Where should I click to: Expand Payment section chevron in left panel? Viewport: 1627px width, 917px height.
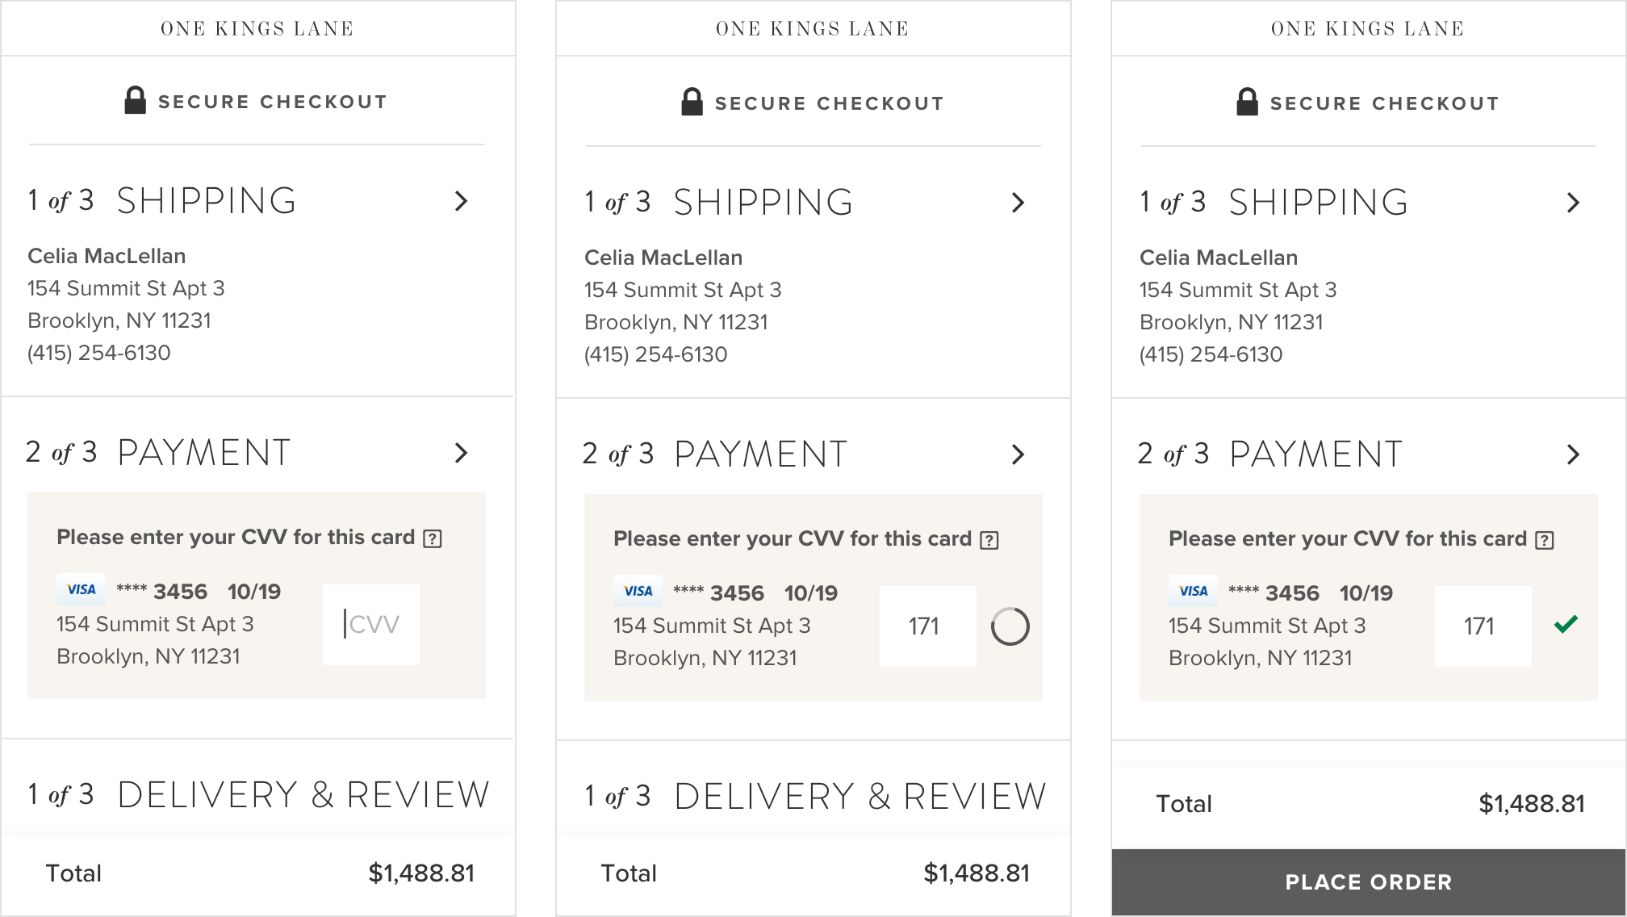(x=461, y=453)
